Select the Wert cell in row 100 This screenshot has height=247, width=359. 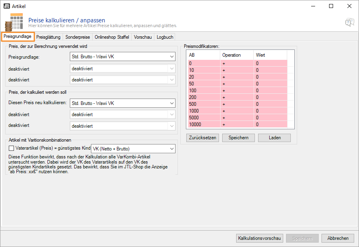pos(270,91)
